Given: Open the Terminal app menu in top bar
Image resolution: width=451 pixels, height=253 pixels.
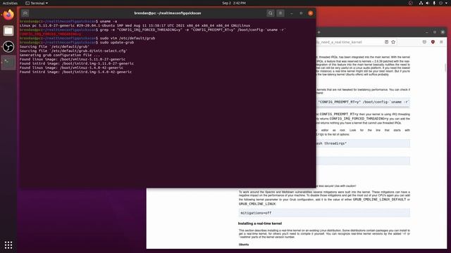Looking at the screenshot, I should pos(37,3).
